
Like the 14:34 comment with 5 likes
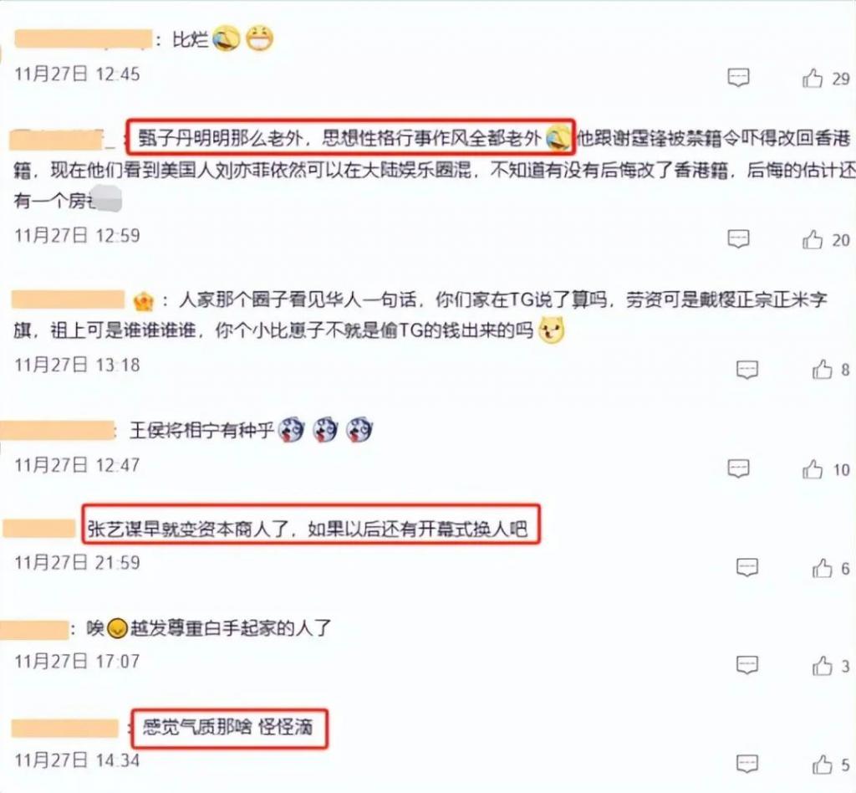tap(823, 765)
